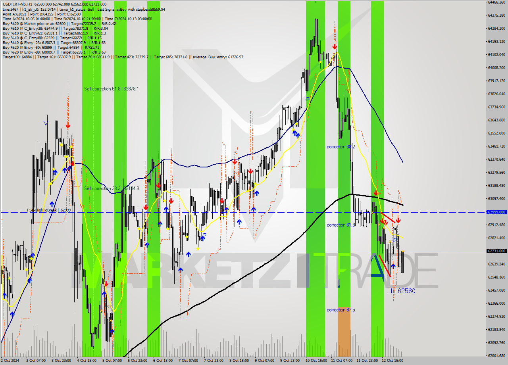Click the 'Buy %10 @ C_Entry38: 63474.9' line
The width and height of the screenshot is (508, 365).
55,29
